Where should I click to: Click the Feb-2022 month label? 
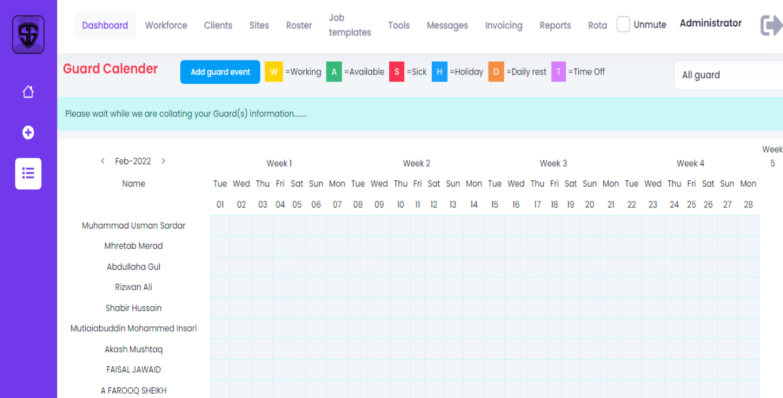pyautogui.click(x=133, y=161)
